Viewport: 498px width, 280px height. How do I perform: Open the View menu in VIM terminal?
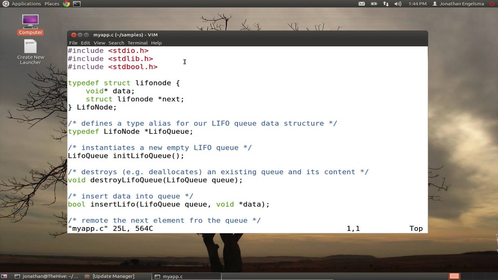(x=99, y=43)
